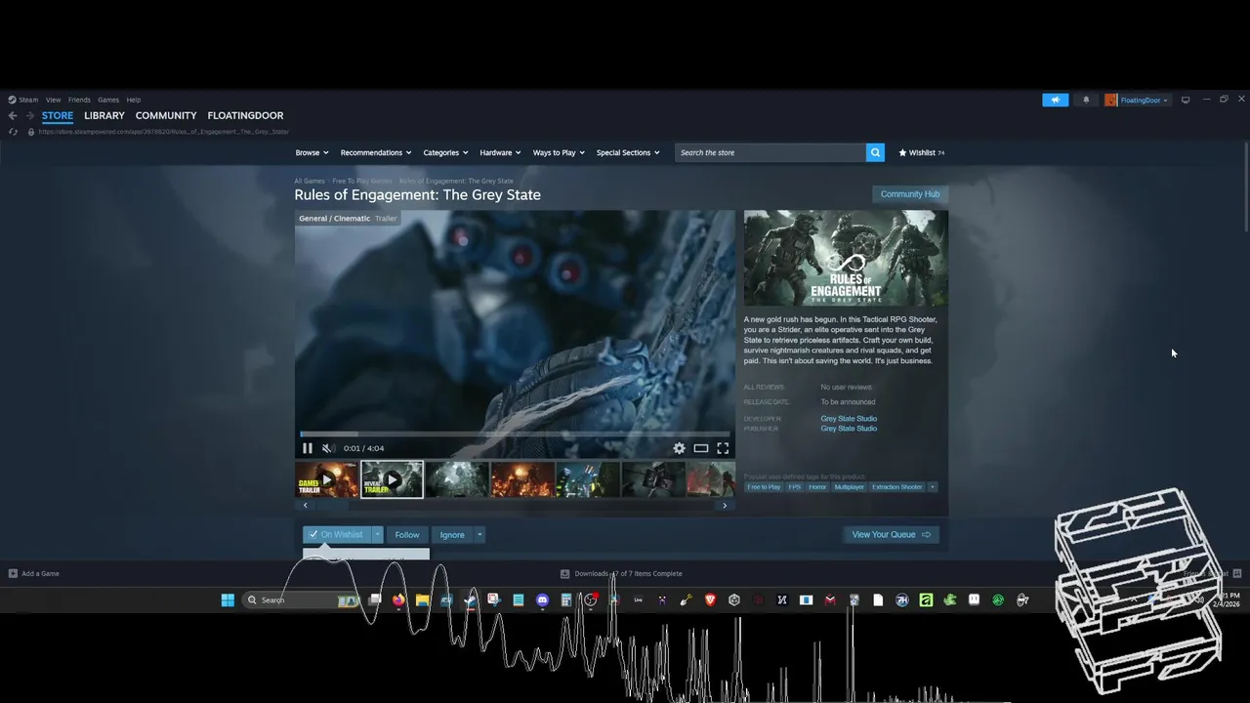Open the Steam menu
Image resolution: width=1250 pixels, height=703 pixels.
23,100
